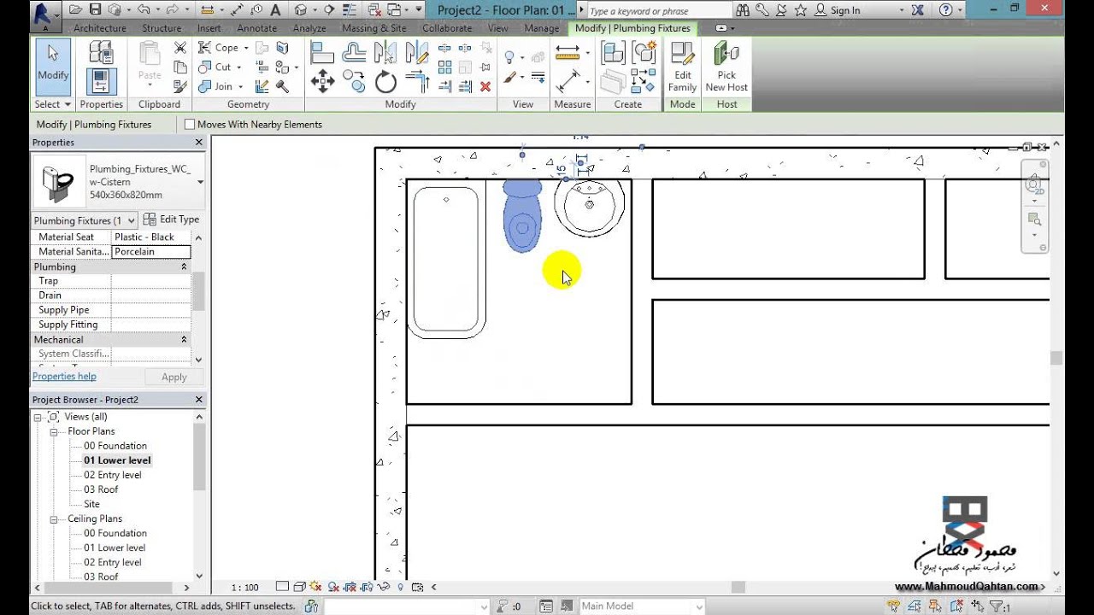Open the Manage ribbon tab

point(541,28)
